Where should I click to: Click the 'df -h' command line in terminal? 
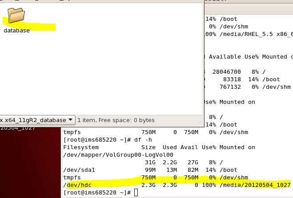(143, 140)
